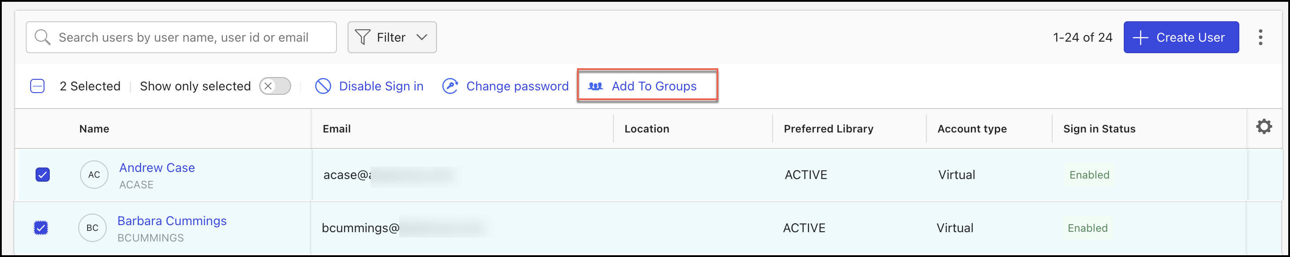Click the BC avatar for Barbara Cummings

point(92,228)
